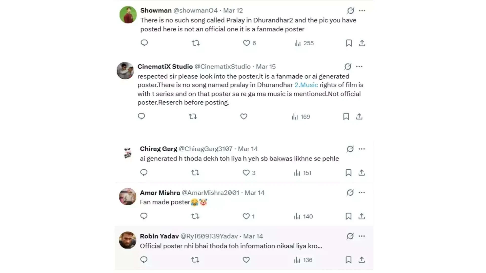Bookmark Chirag Garg's tweet
Image resolution: width=486 pixels, height=273 pixels.
(349, 173)
